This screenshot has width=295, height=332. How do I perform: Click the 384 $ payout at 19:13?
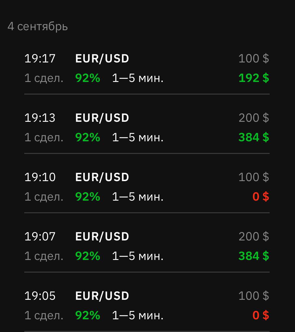tap(254, 137)
